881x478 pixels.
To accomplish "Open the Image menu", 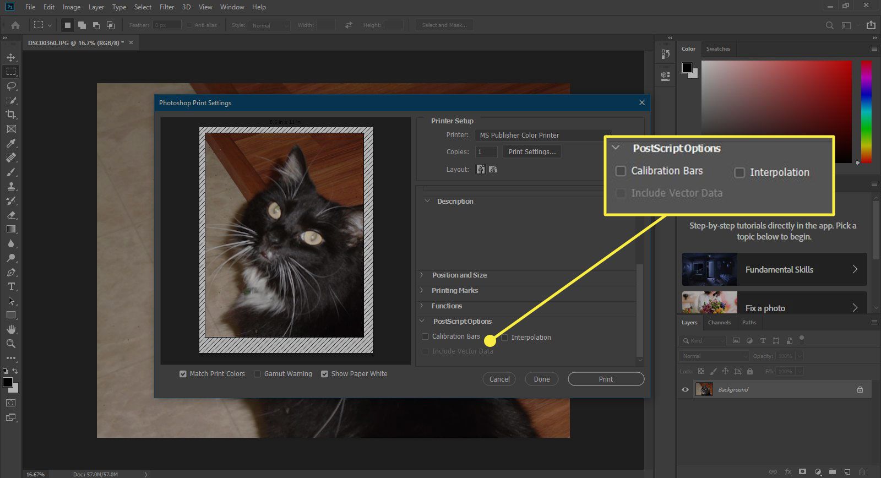I will 72,7.
